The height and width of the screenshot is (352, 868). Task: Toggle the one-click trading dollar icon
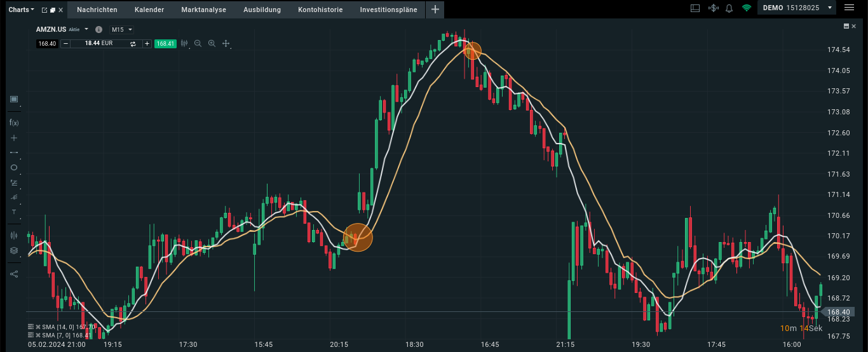[x=713, y=8]
